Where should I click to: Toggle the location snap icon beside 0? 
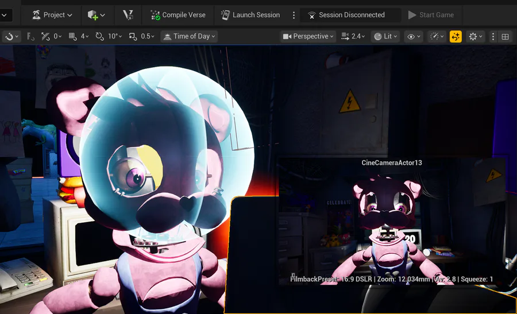pyautogui.click(x=45, y=36)
